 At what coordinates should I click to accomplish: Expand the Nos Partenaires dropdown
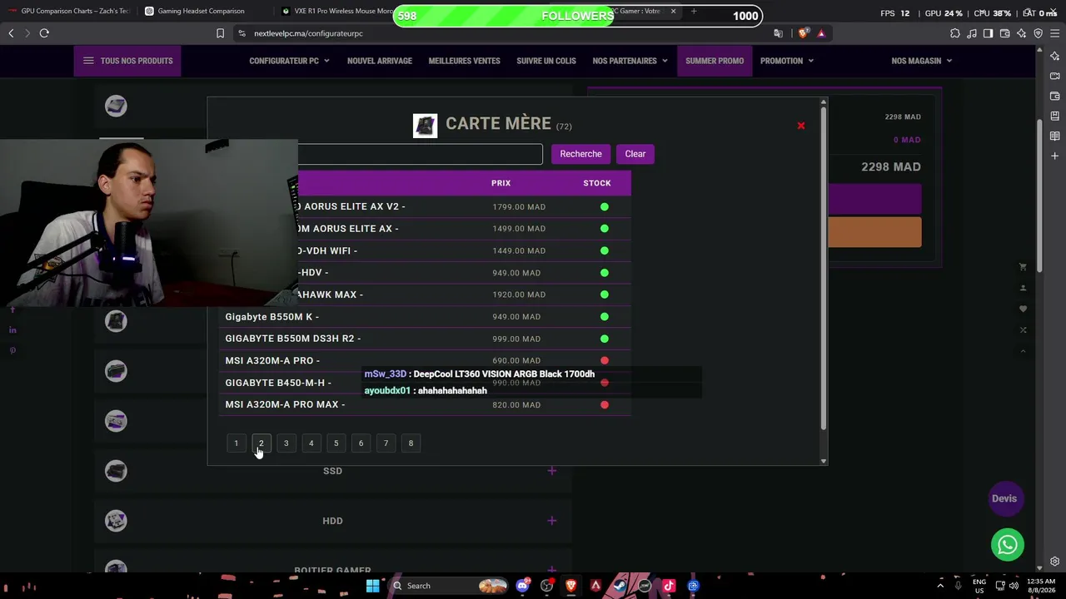(x=630, y=61)
